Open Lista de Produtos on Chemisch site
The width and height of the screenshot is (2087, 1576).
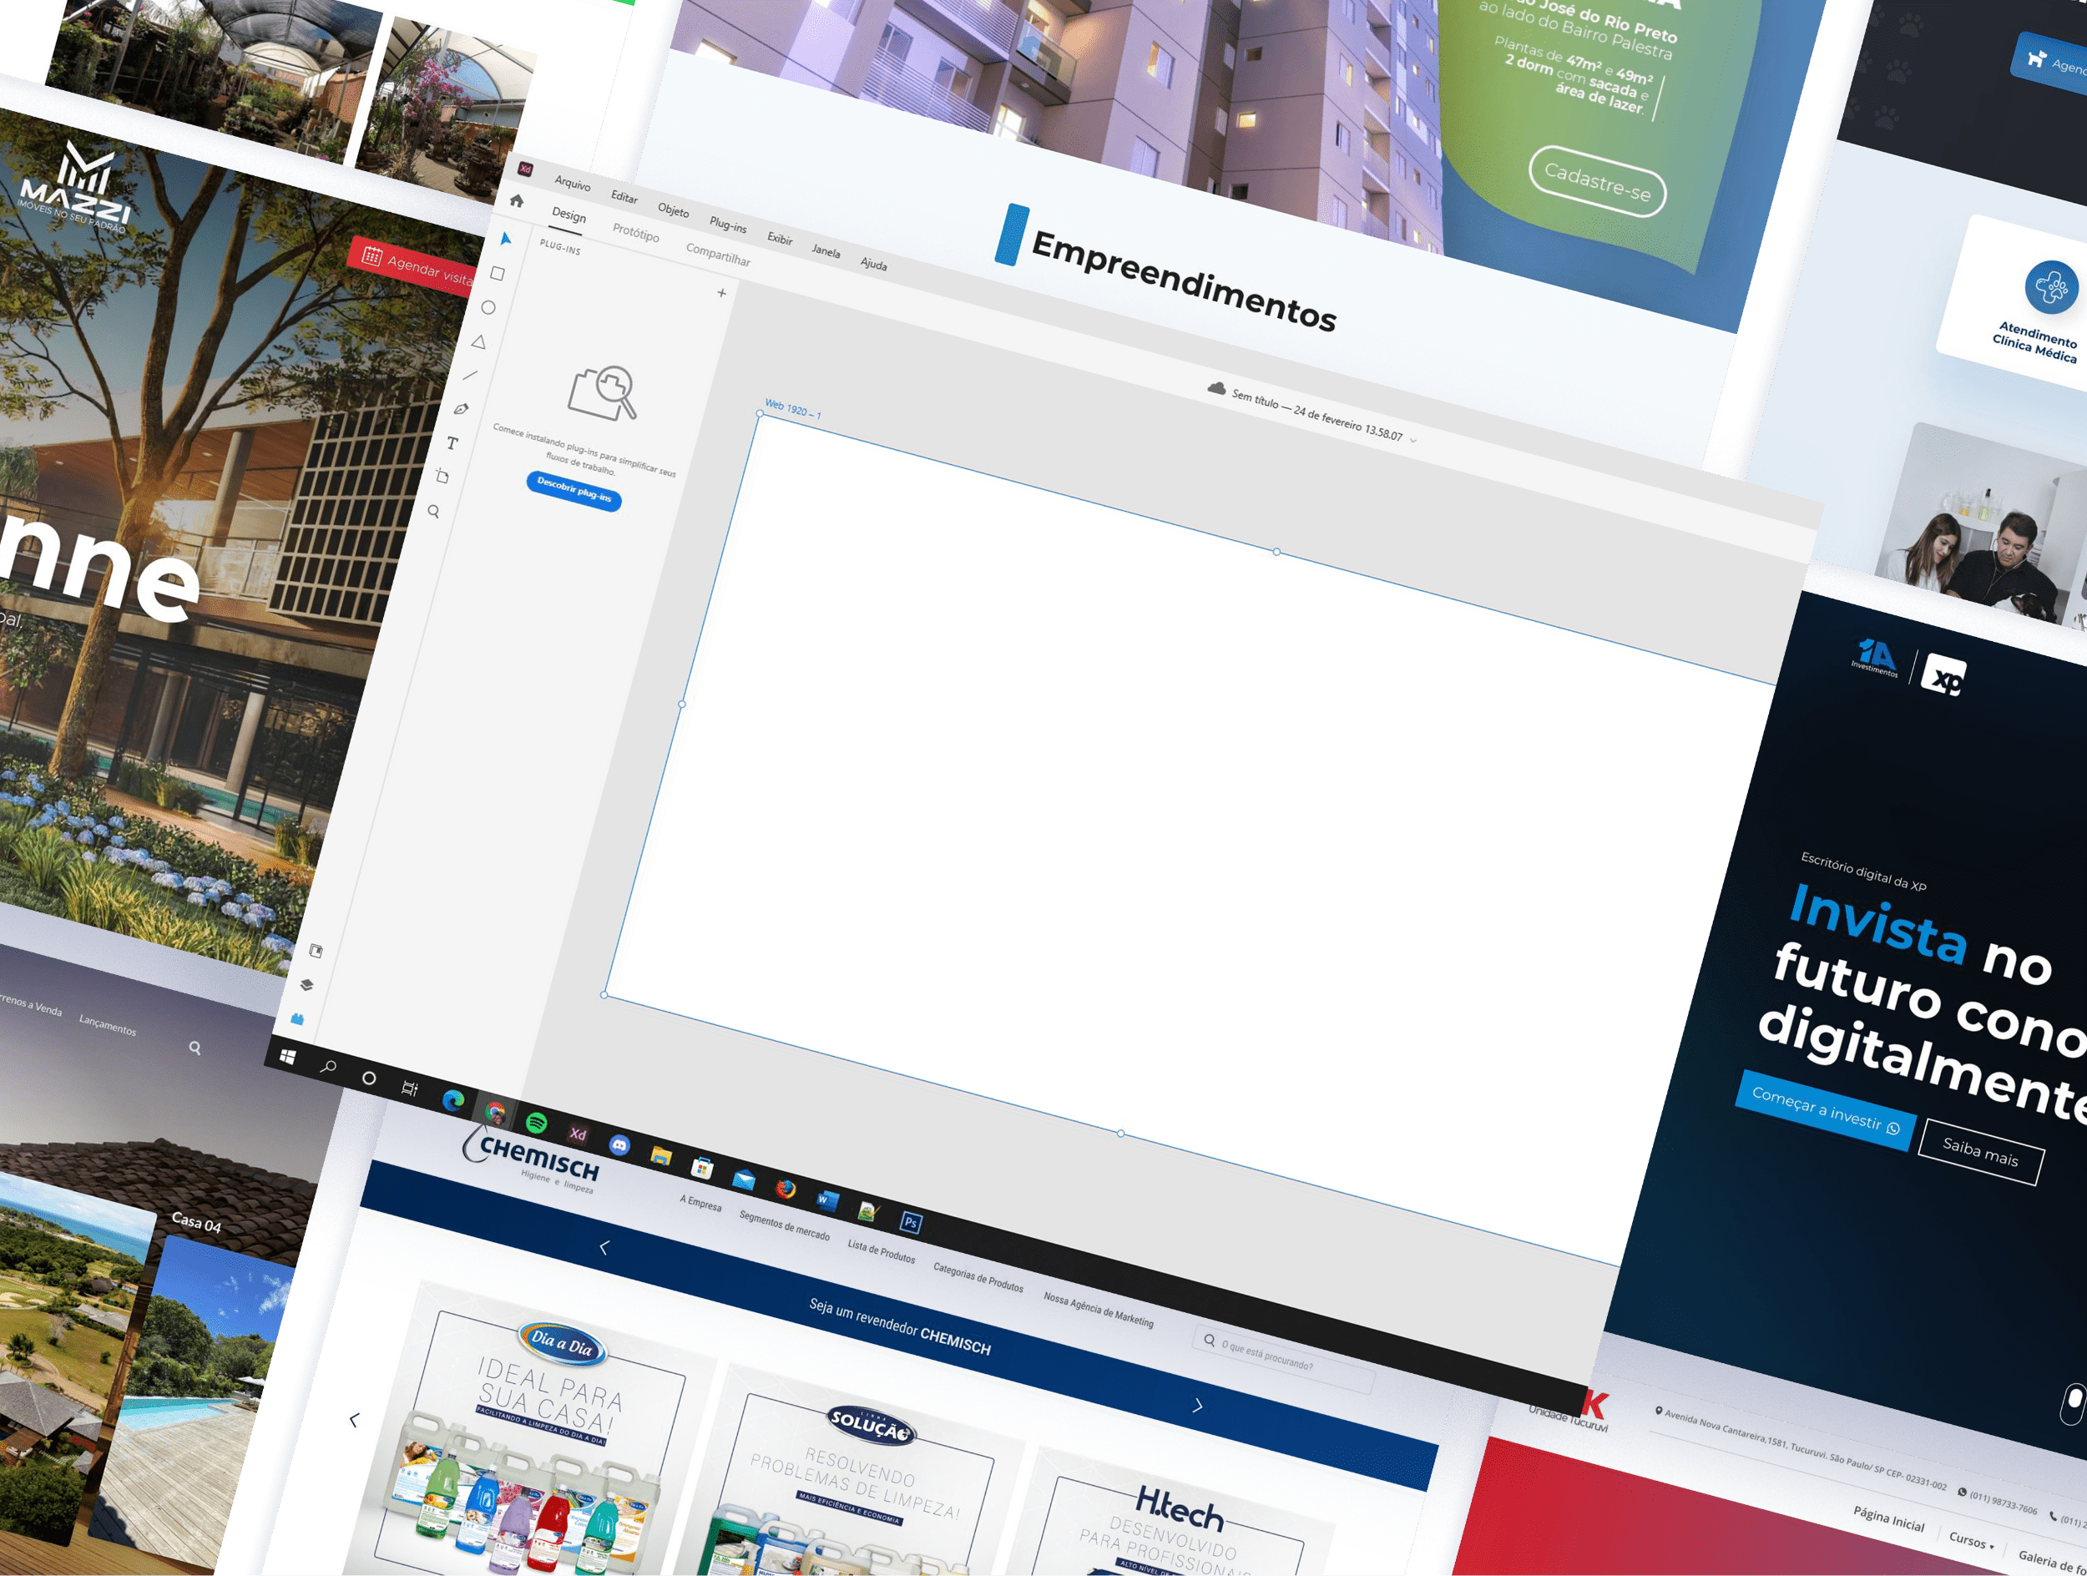click(882, 1251)
